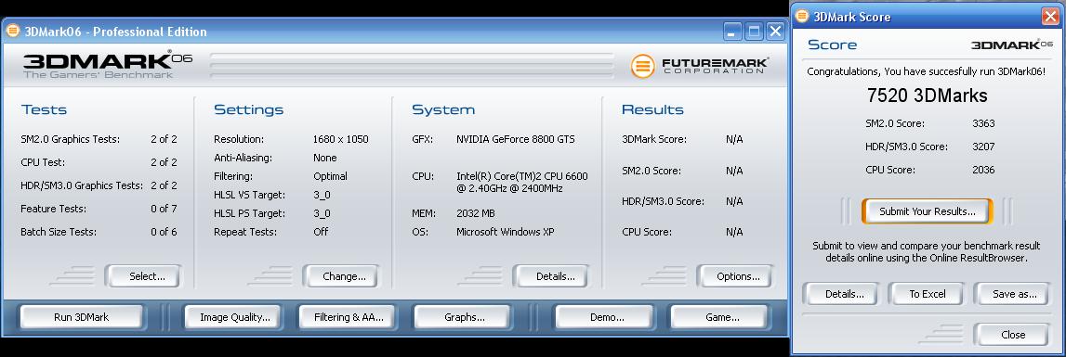The height and width of the screenshot is (357, 1066).
Task: Minimize the 3DMark06 main window
Action: [x=732, y=32]
